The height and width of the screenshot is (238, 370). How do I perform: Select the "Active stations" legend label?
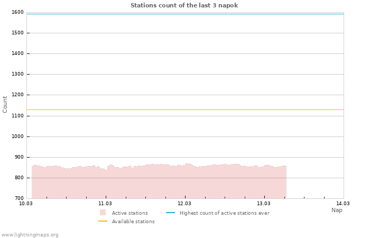point(129,213)
